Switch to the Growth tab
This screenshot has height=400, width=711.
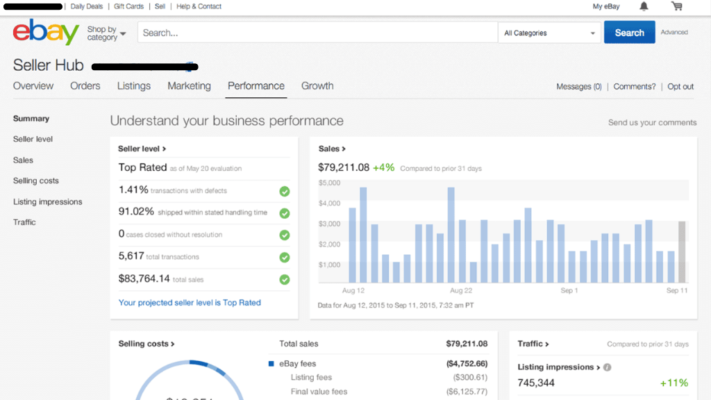317,85
